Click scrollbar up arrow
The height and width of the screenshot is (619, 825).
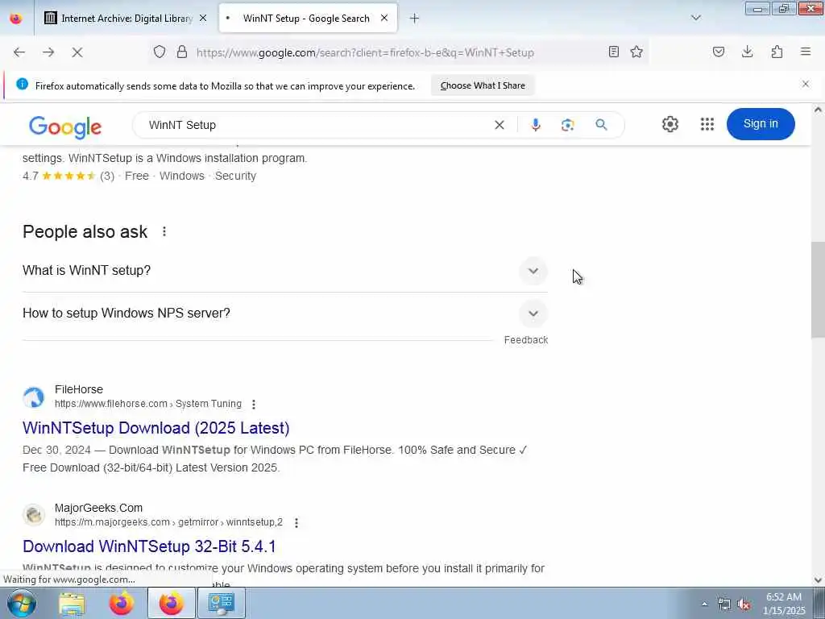[x=818, y=110]
